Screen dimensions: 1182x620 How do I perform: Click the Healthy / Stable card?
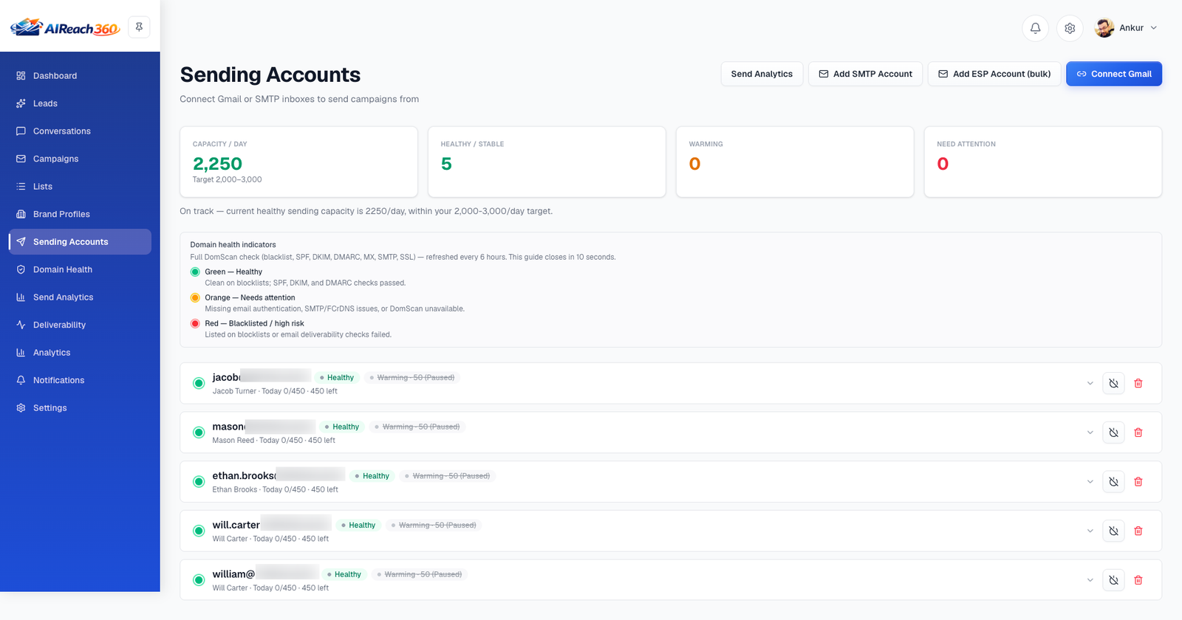pos(547,162)
